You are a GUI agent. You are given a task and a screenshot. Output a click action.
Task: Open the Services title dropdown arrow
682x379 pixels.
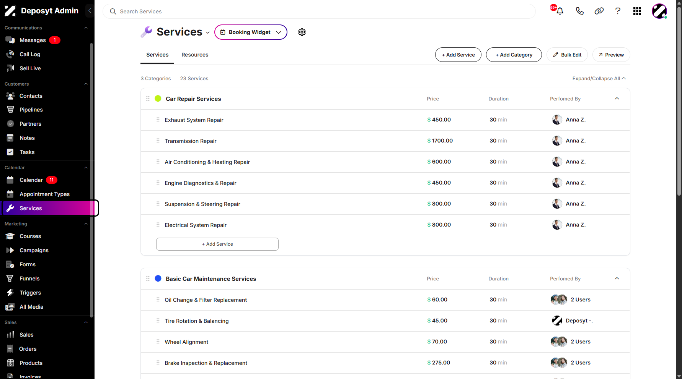208,32
